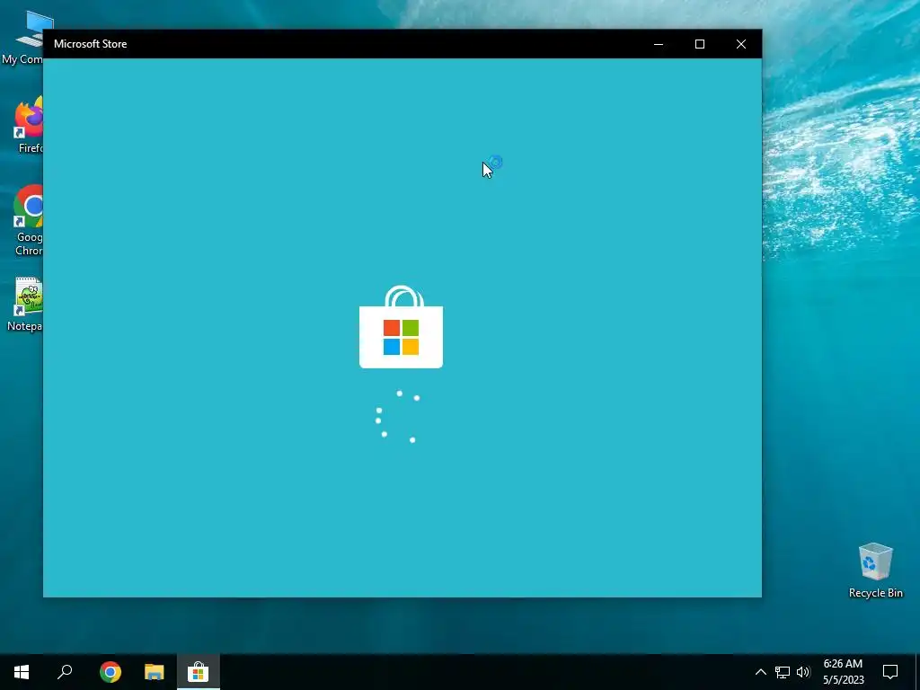
Task: Open the notification action center
Action: click(x=890, y=672)
